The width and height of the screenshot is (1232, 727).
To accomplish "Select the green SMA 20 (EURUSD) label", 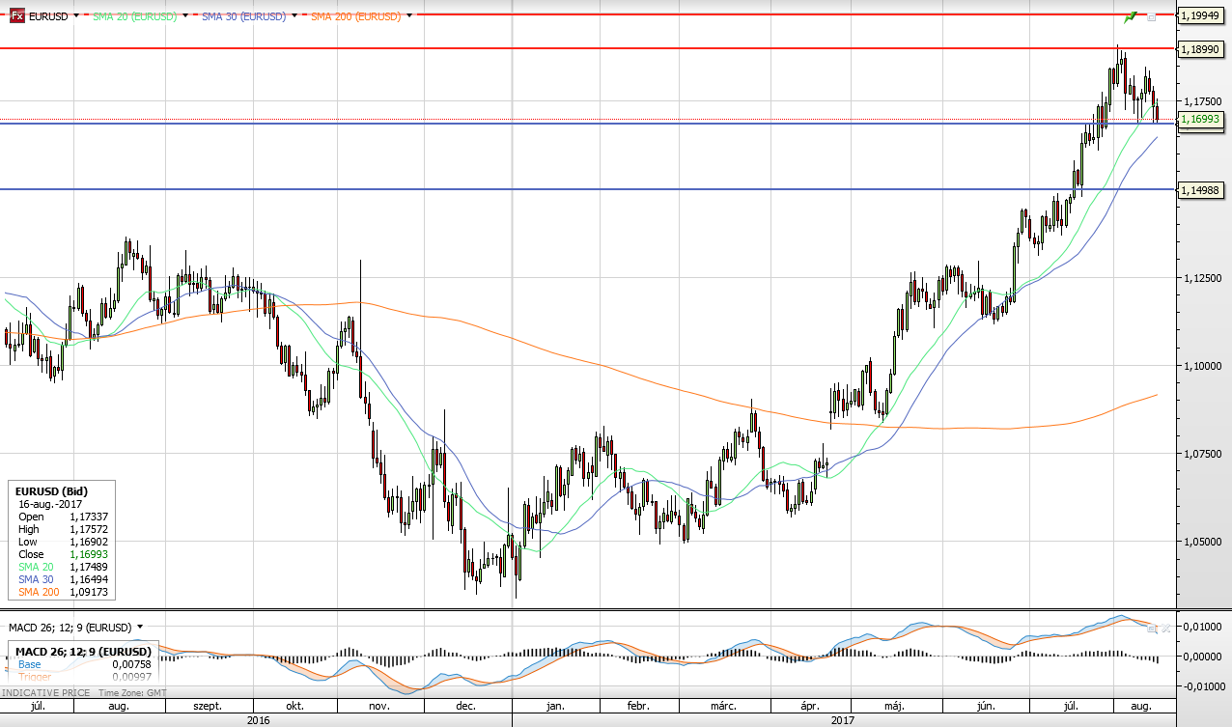I will (134, 16).
